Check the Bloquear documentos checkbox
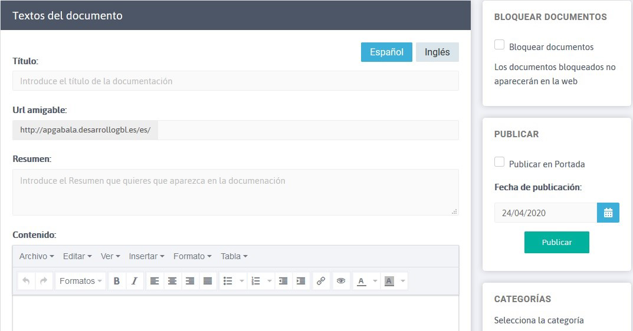The image size is (633, 331). coord(499,44)
